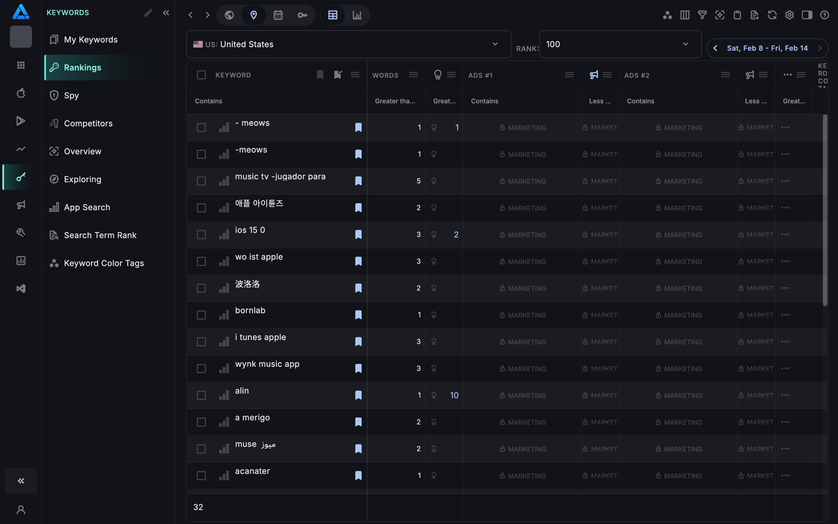Check the 'wynk music app' row checkbox
The width and height of the screenshot is (838, 524).
tap(201, 368)
